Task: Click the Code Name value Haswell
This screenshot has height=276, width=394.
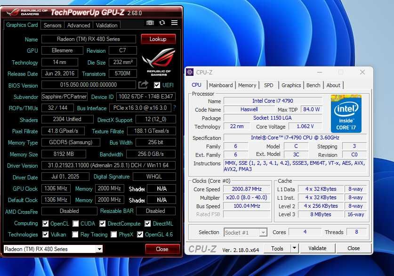Action: coord(249,109)
